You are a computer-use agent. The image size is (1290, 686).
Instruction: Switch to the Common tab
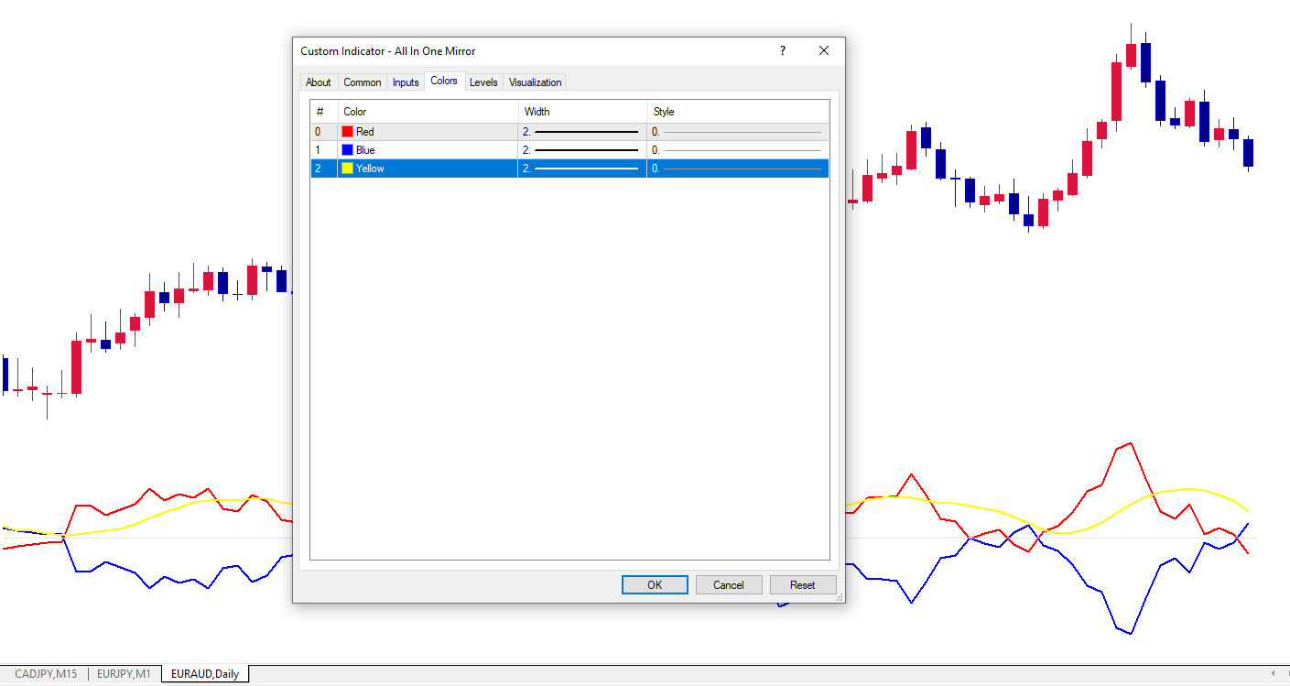[362, 82]
